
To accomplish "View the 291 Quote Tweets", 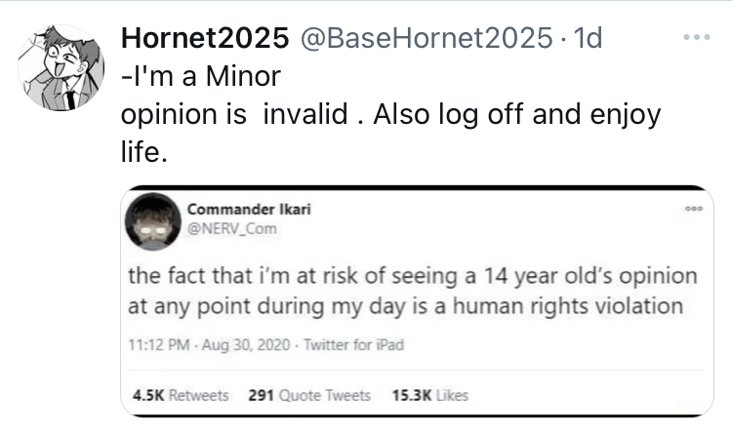I will pyautogui.click(x=309, y=395).
